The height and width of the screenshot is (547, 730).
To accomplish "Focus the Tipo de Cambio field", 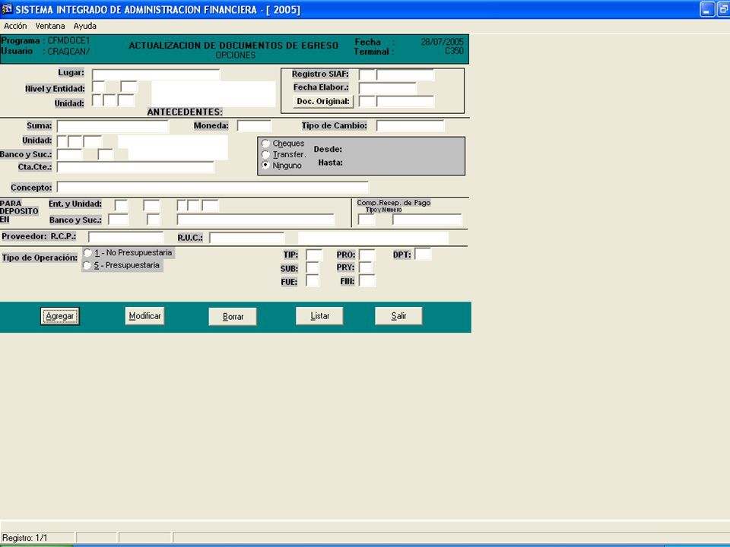I will 411,125.
